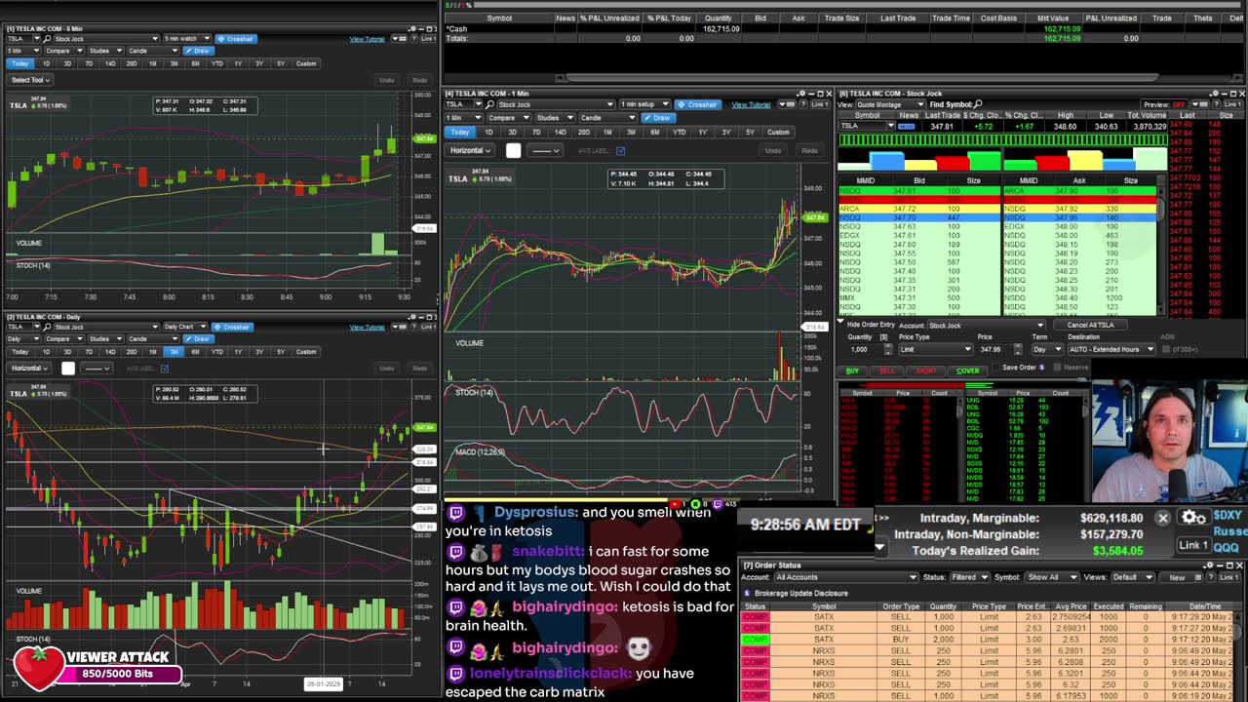Click the COVER button
This screenshot has width=1248, height=702.
point(967,370)
